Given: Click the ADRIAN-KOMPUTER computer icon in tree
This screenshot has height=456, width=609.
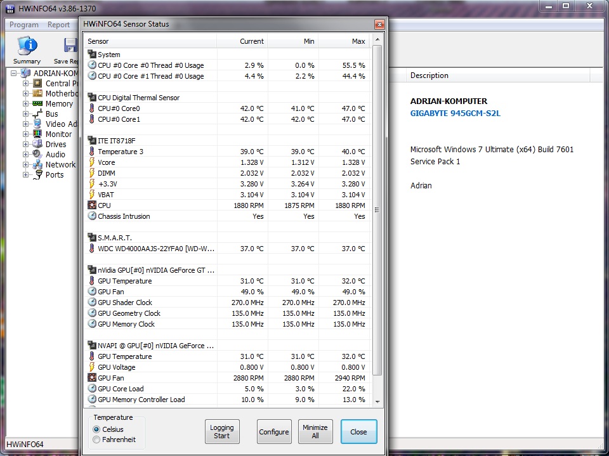Looking at the screenshot, I should 25,73.
